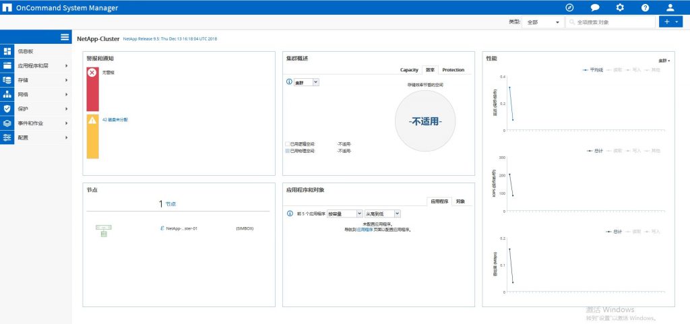Switch to the Protection tab

click(x=453, y=70)
